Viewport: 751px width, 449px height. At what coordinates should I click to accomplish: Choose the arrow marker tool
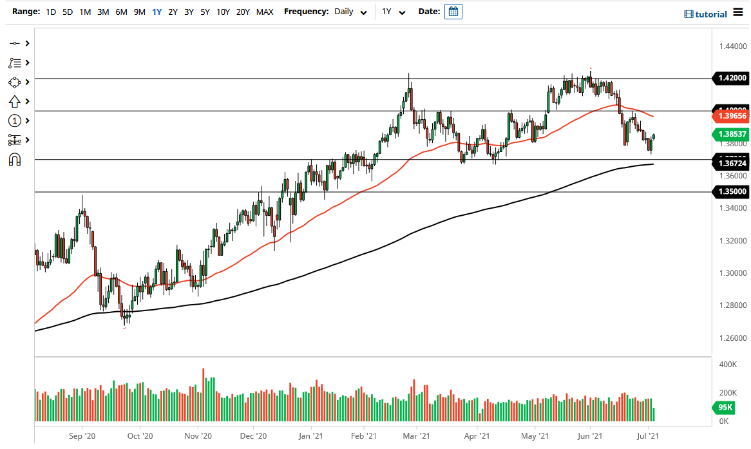tap(14, 102)
